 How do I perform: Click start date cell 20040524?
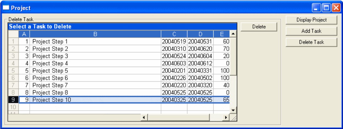click(174, 56)
